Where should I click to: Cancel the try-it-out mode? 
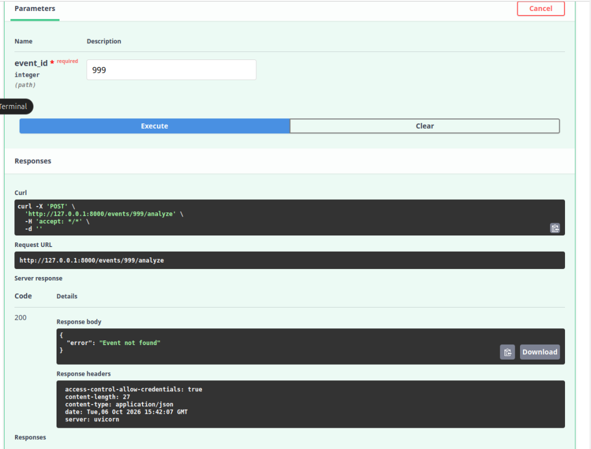(x=541, y=8)
